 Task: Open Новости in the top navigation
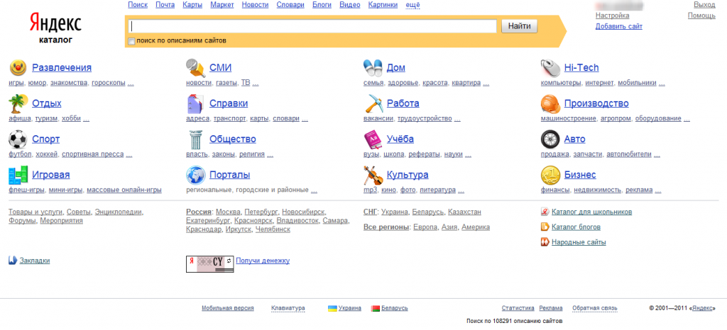click(256, 5)
